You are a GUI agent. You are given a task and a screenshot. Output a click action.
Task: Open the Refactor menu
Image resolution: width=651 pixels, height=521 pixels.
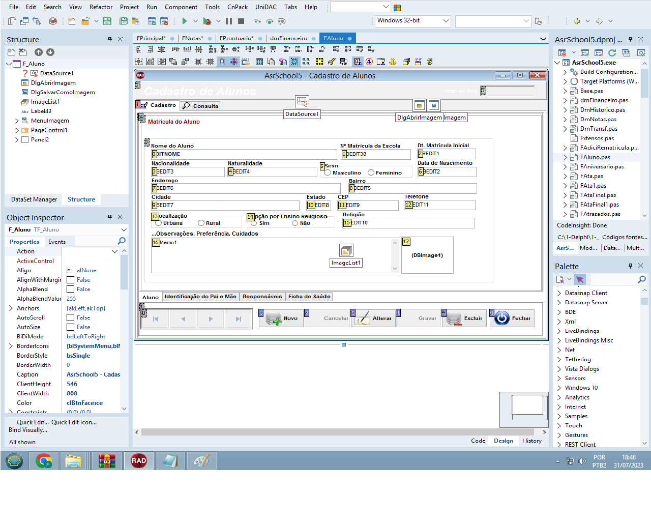[x=101, y=7]
